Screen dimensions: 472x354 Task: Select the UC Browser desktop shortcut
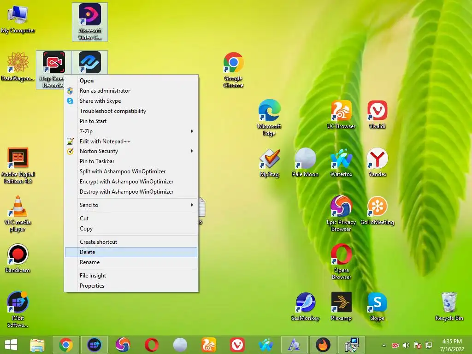coord(341,115)
